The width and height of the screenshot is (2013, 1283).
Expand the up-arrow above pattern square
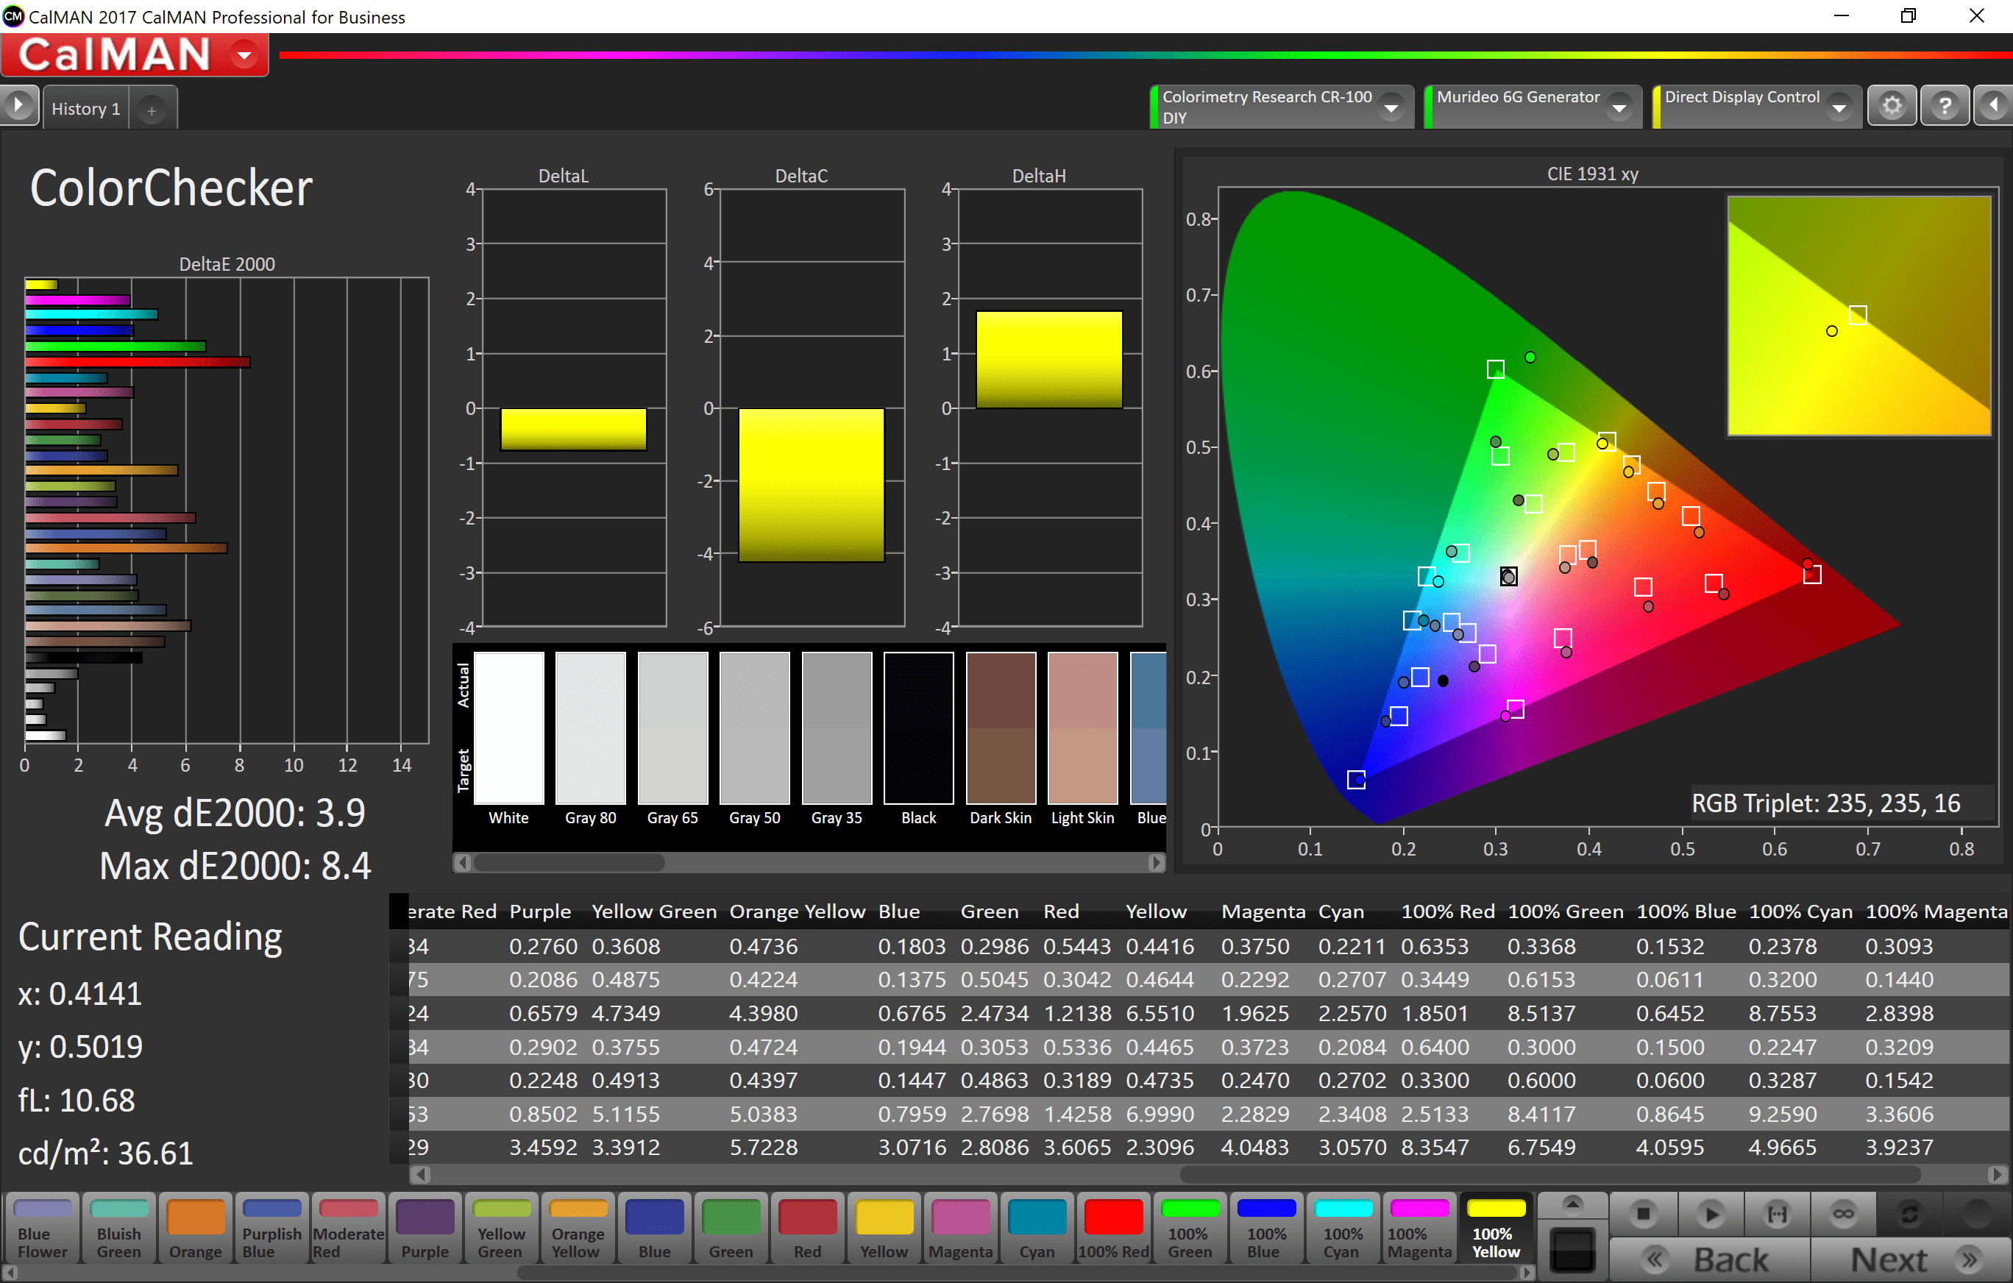point(1572,1204)
